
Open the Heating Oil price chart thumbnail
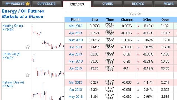48,36
